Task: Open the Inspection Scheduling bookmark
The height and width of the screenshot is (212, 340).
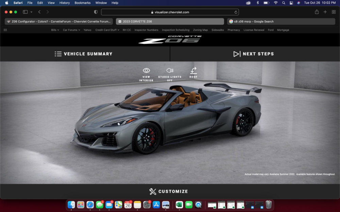Action: [x=176, y=30]
